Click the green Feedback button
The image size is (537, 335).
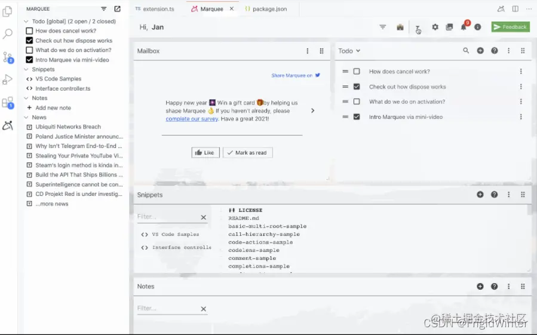point(510,27)
